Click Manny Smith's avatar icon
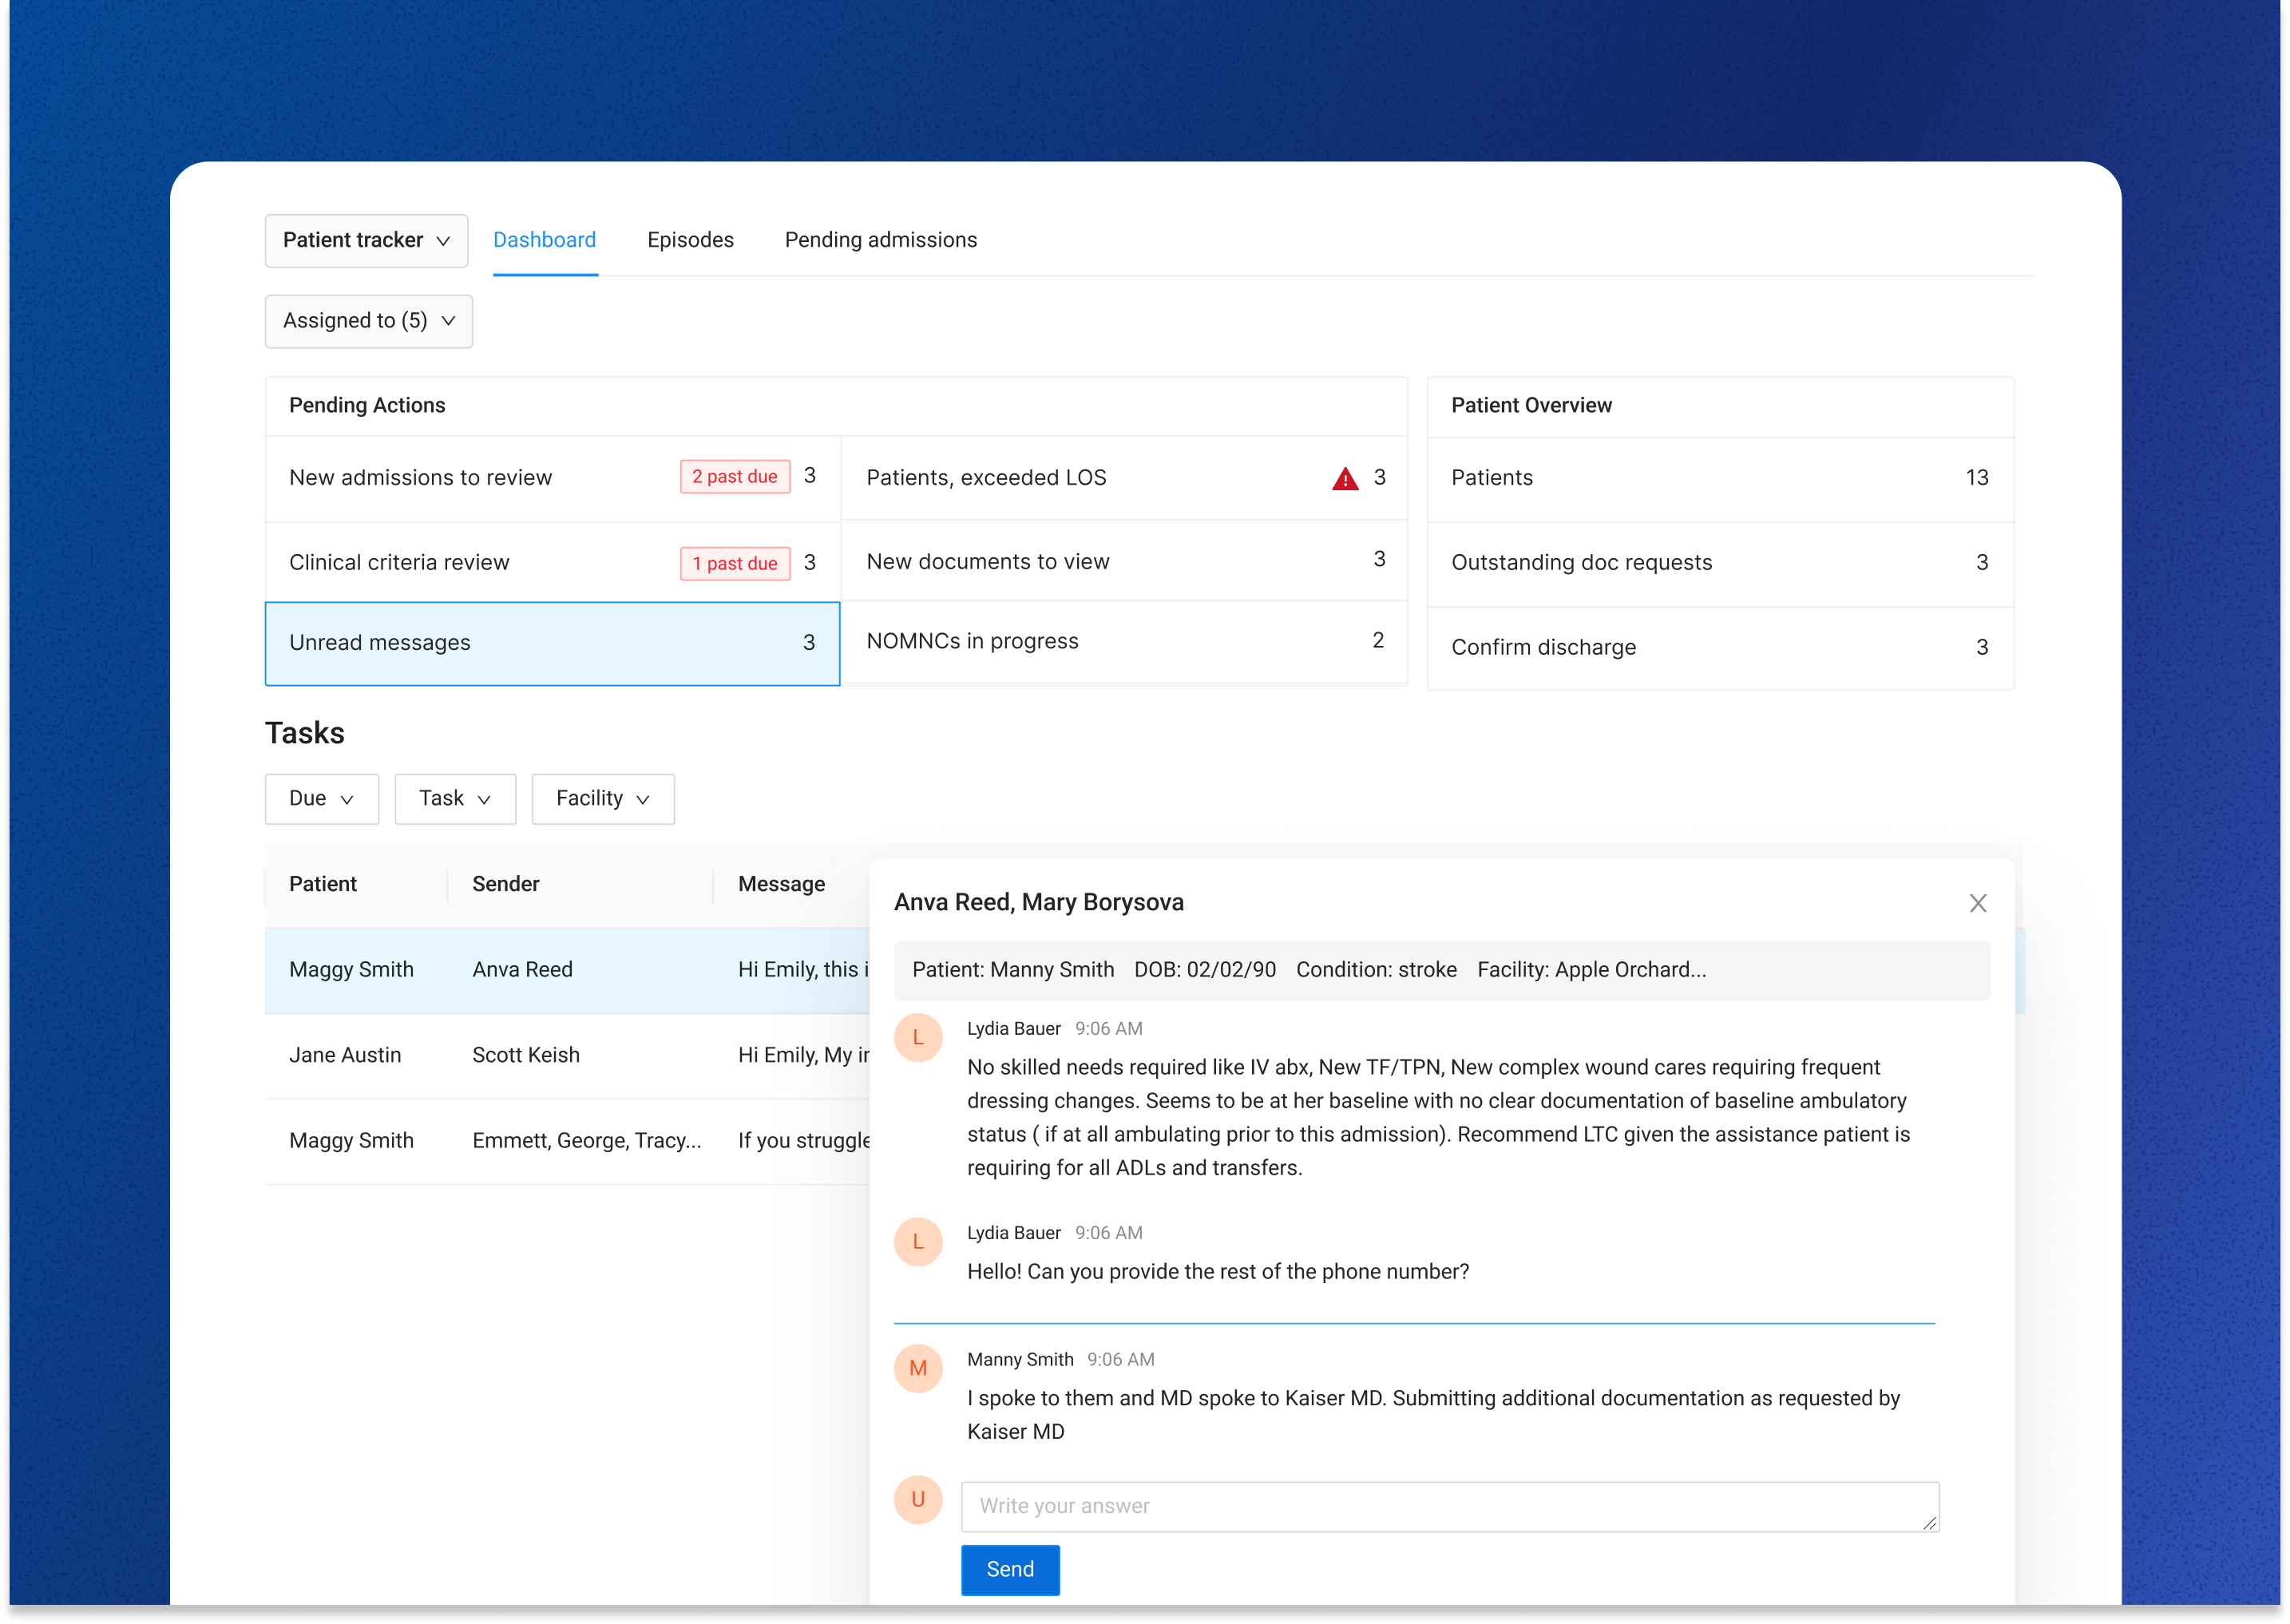The image size is (2290, 1624). (x=917, y=1368)
